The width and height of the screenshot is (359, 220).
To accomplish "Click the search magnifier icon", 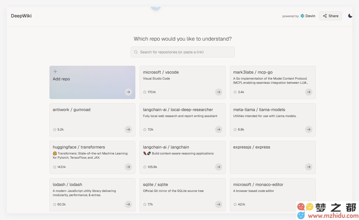I will pyautogui.click(x=136, y=52).
